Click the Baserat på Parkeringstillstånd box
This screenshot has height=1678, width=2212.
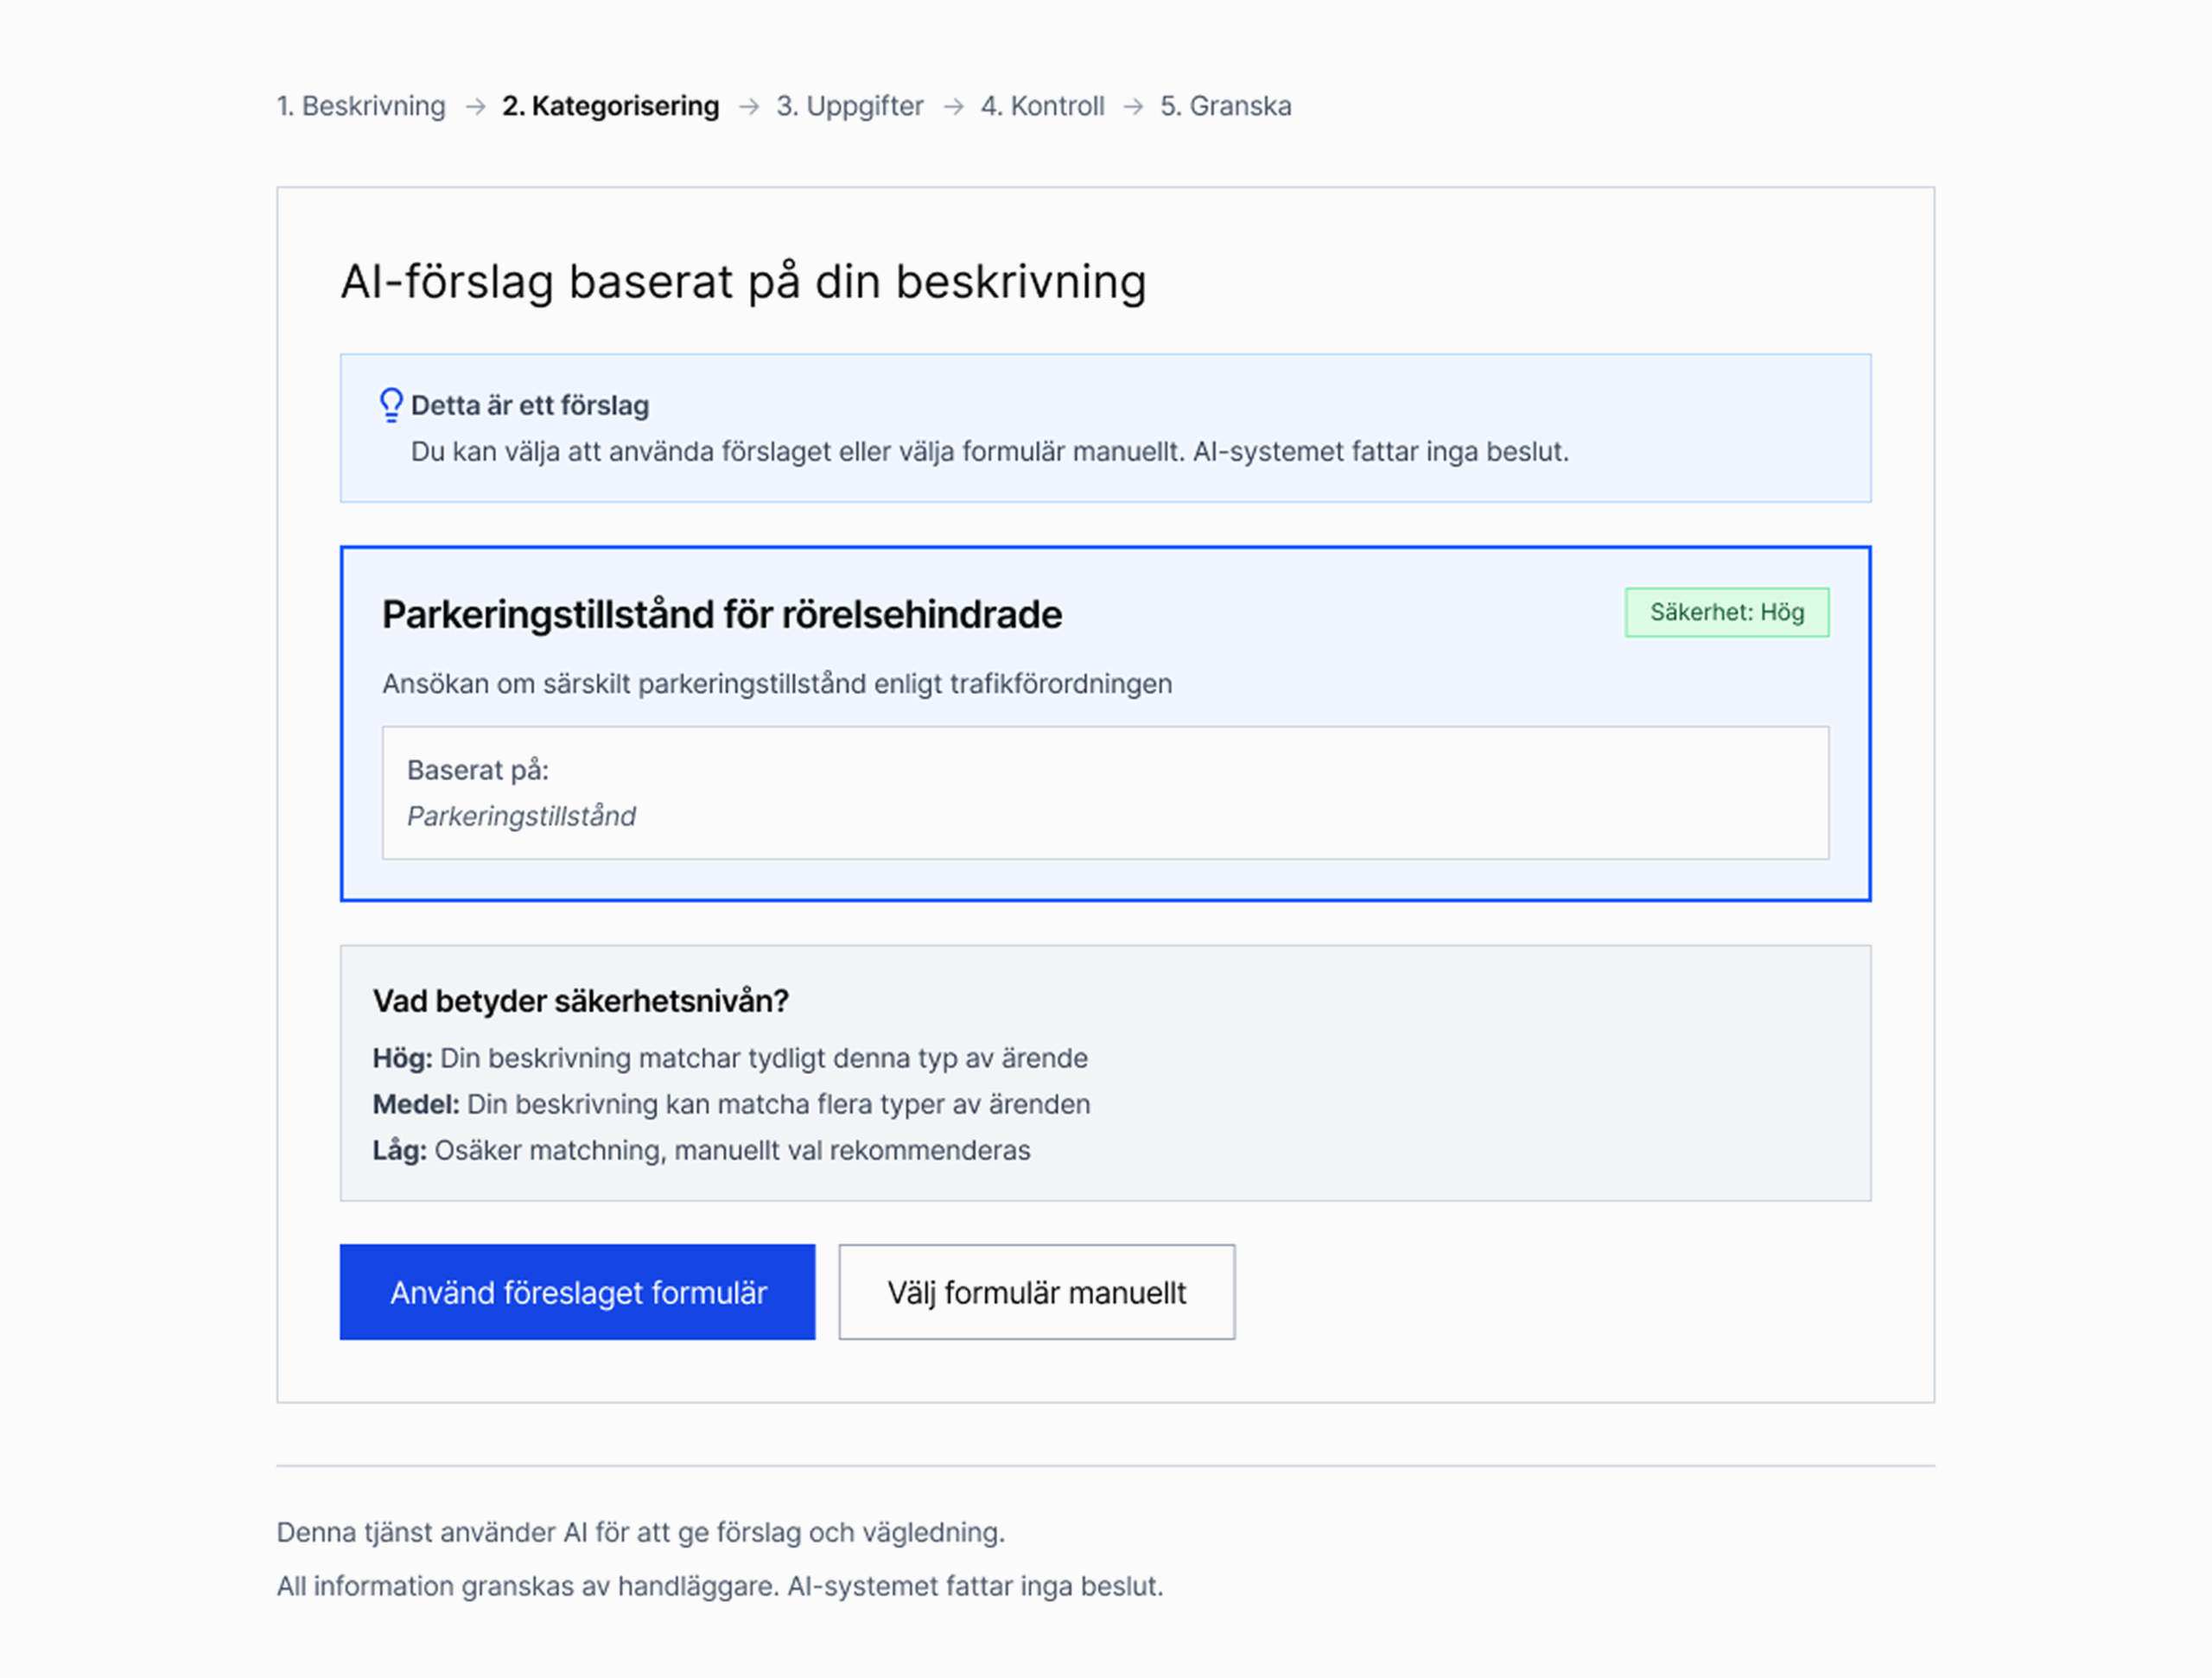1104,792
